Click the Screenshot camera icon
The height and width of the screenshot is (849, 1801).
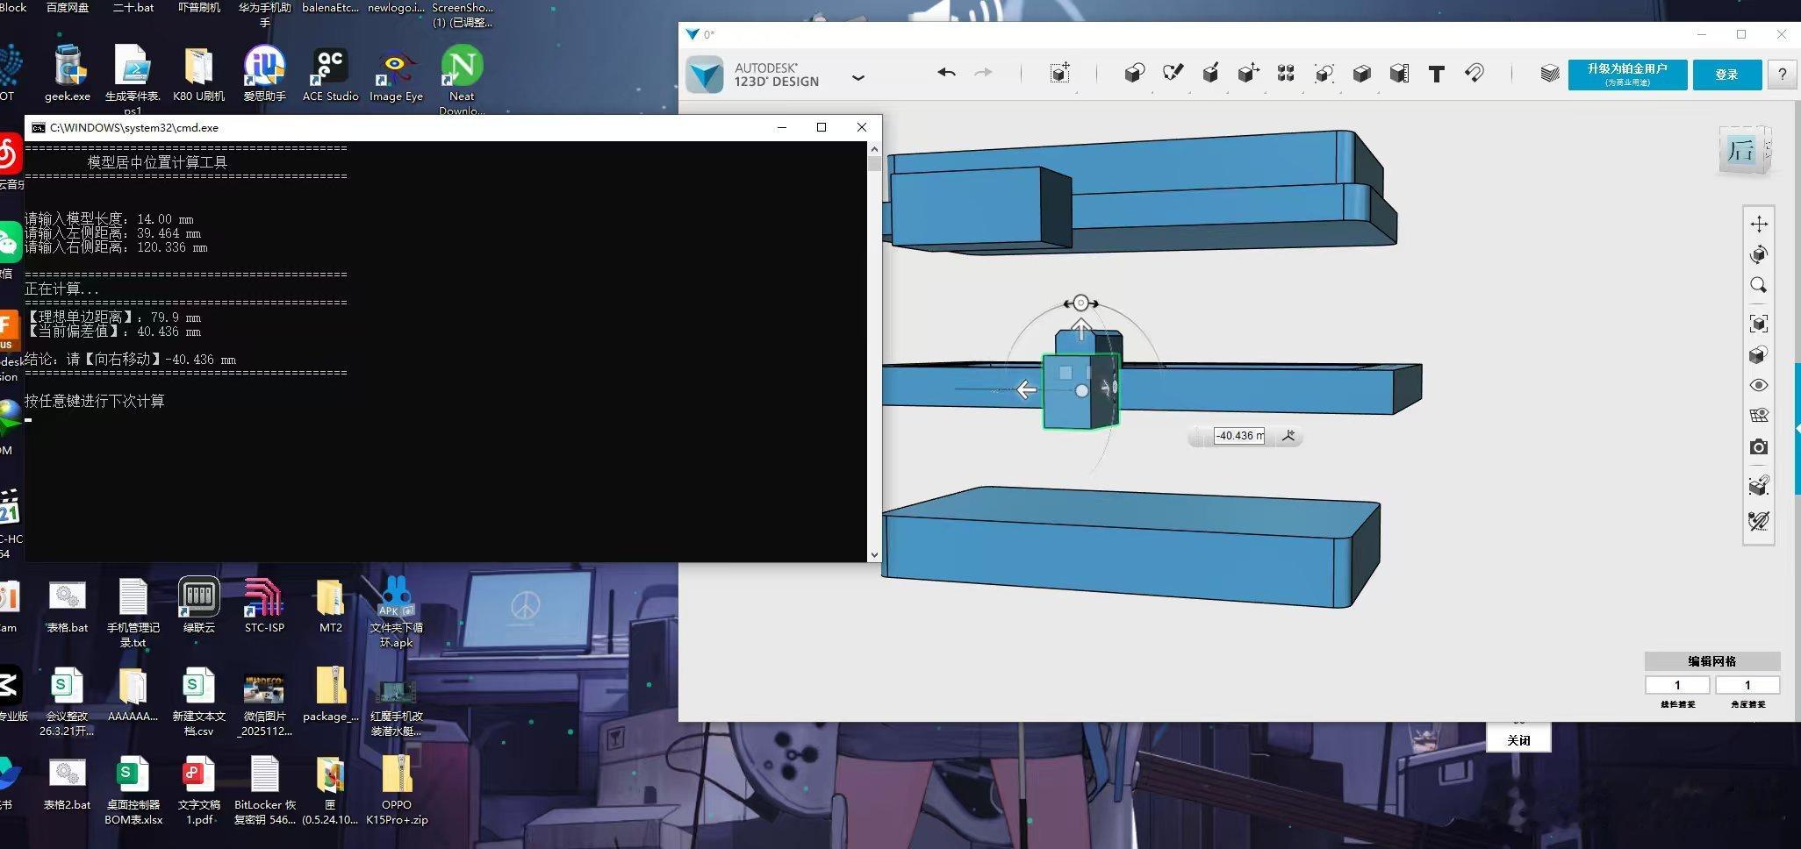point(1759,447)
